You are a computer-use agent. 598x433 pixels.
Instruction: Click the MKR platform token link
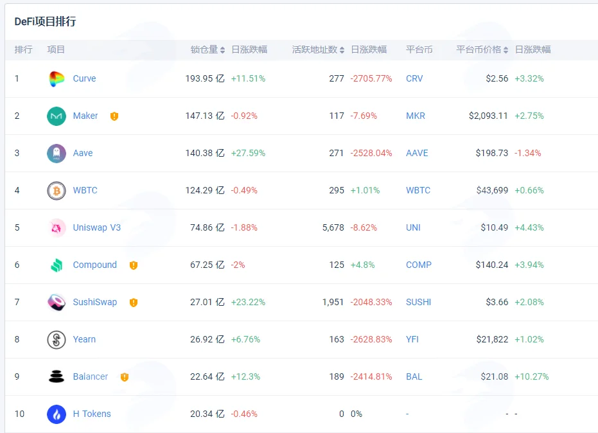(x=416, y=116)
